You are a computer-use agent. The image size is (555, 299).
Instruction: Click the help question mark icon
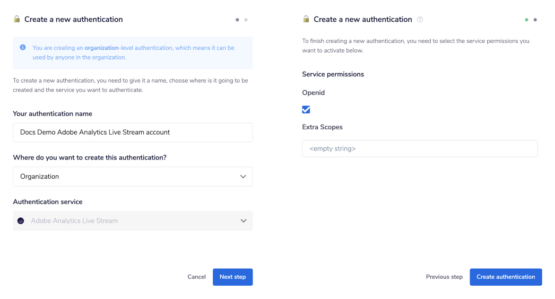click(x=420, y=20)
